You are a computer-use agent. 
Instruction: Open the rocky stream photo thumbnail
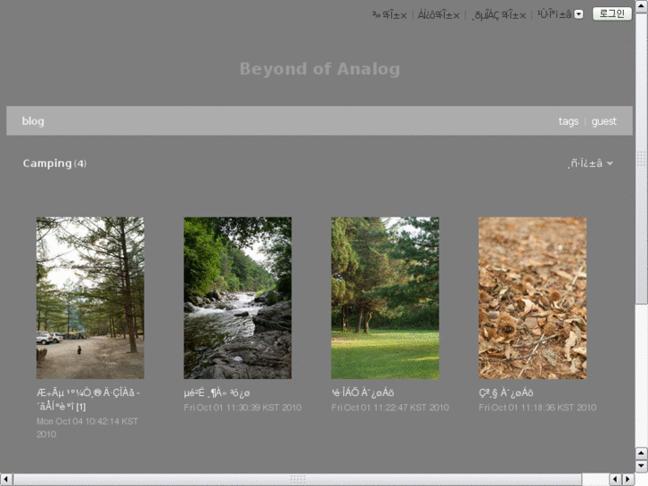point(238,298)
